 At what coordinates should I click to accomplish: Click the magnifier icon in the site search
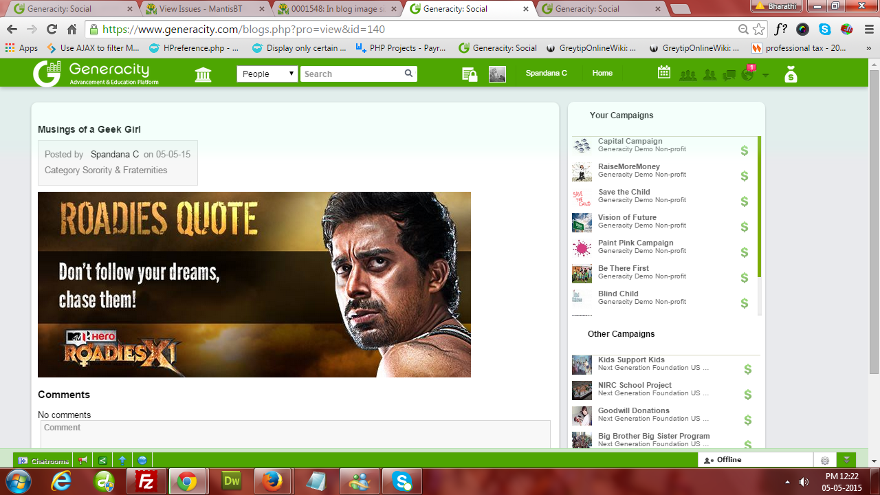coord(408,74)
